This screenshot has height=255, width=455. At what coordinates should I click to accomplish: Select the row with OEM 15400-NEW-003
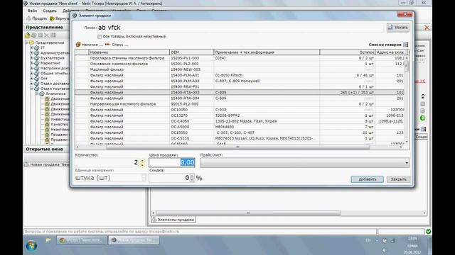tap(240, 69)
